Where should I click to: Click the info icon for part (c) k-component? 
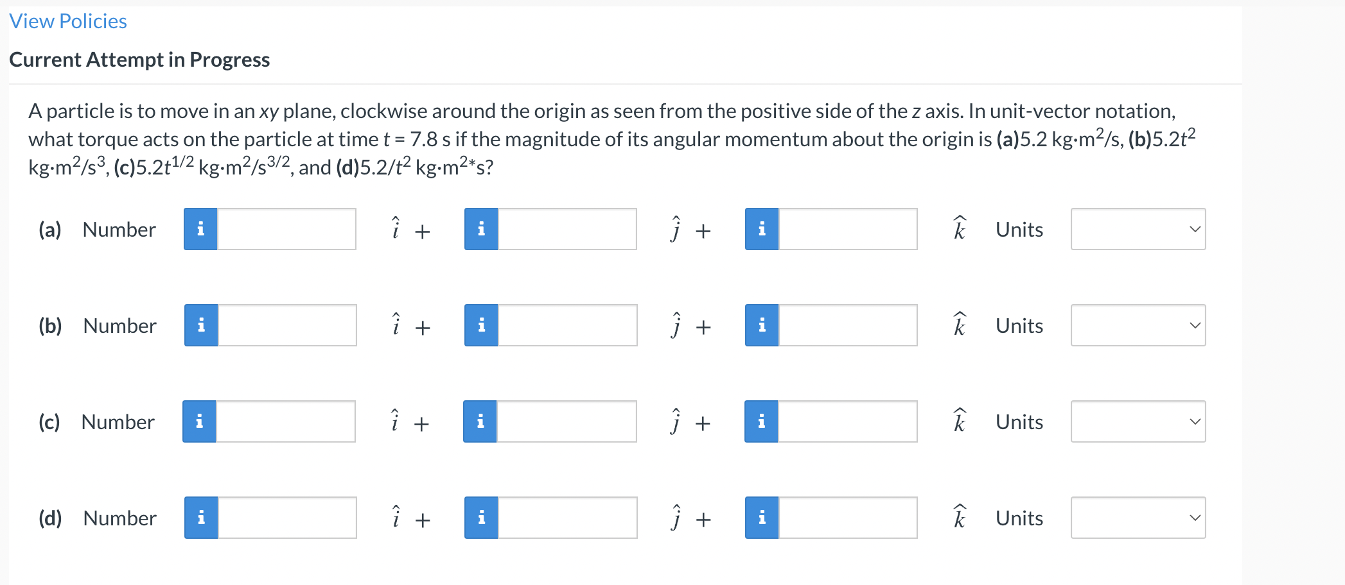pos(761,421)
